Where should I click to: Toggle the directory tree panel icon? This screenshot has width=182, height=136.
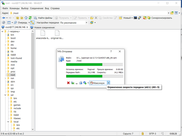(x=32, y=22)
